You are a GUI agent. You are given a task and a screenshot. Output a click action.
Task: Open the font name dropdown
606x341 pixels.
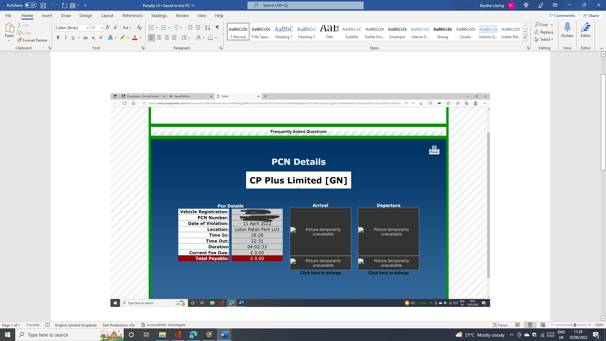[87, 28]
